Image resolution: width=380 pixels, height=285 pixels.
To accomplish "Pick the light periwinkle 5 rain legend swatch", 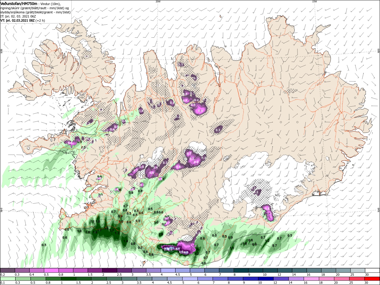I will coord(189,279).
